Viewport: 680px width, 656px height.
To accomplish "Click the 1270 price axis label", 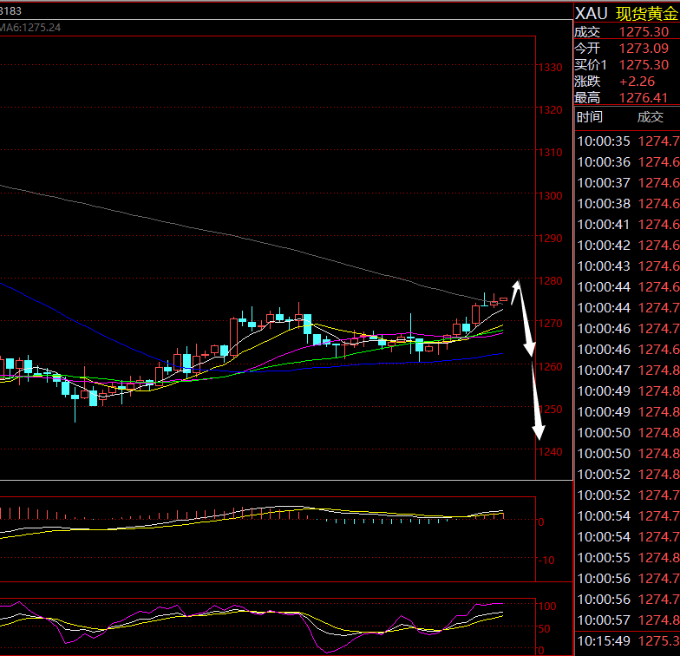I will tap(550, 323).
